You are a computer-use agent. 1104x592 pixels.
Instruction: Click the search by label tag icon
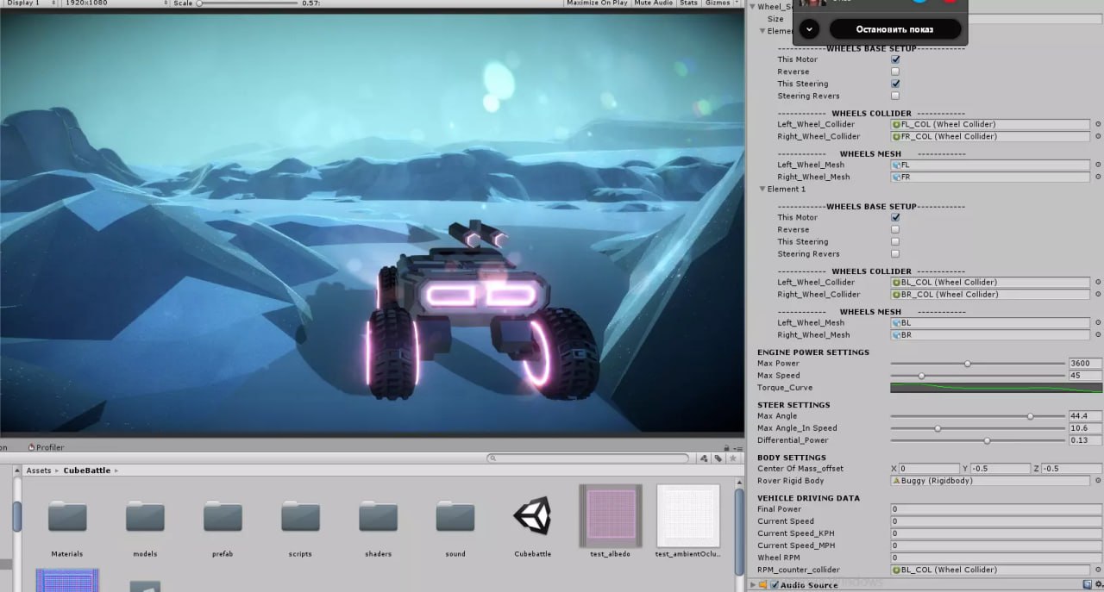point(717,458)
